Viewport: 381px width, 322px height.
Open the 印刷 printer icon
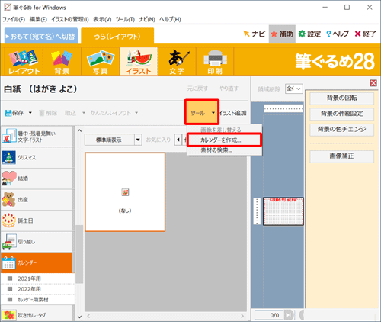point(215,62)
